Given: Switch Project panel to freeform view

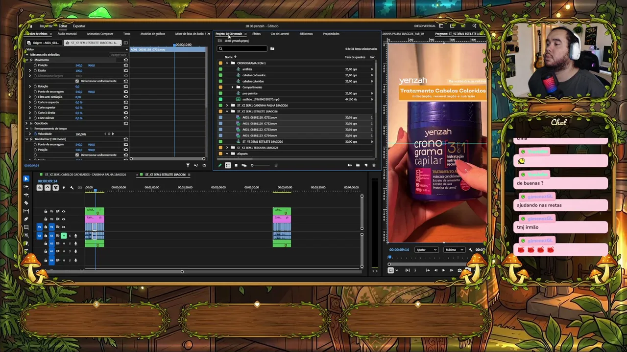Looking at the screenshot, I should pos(244,165).
